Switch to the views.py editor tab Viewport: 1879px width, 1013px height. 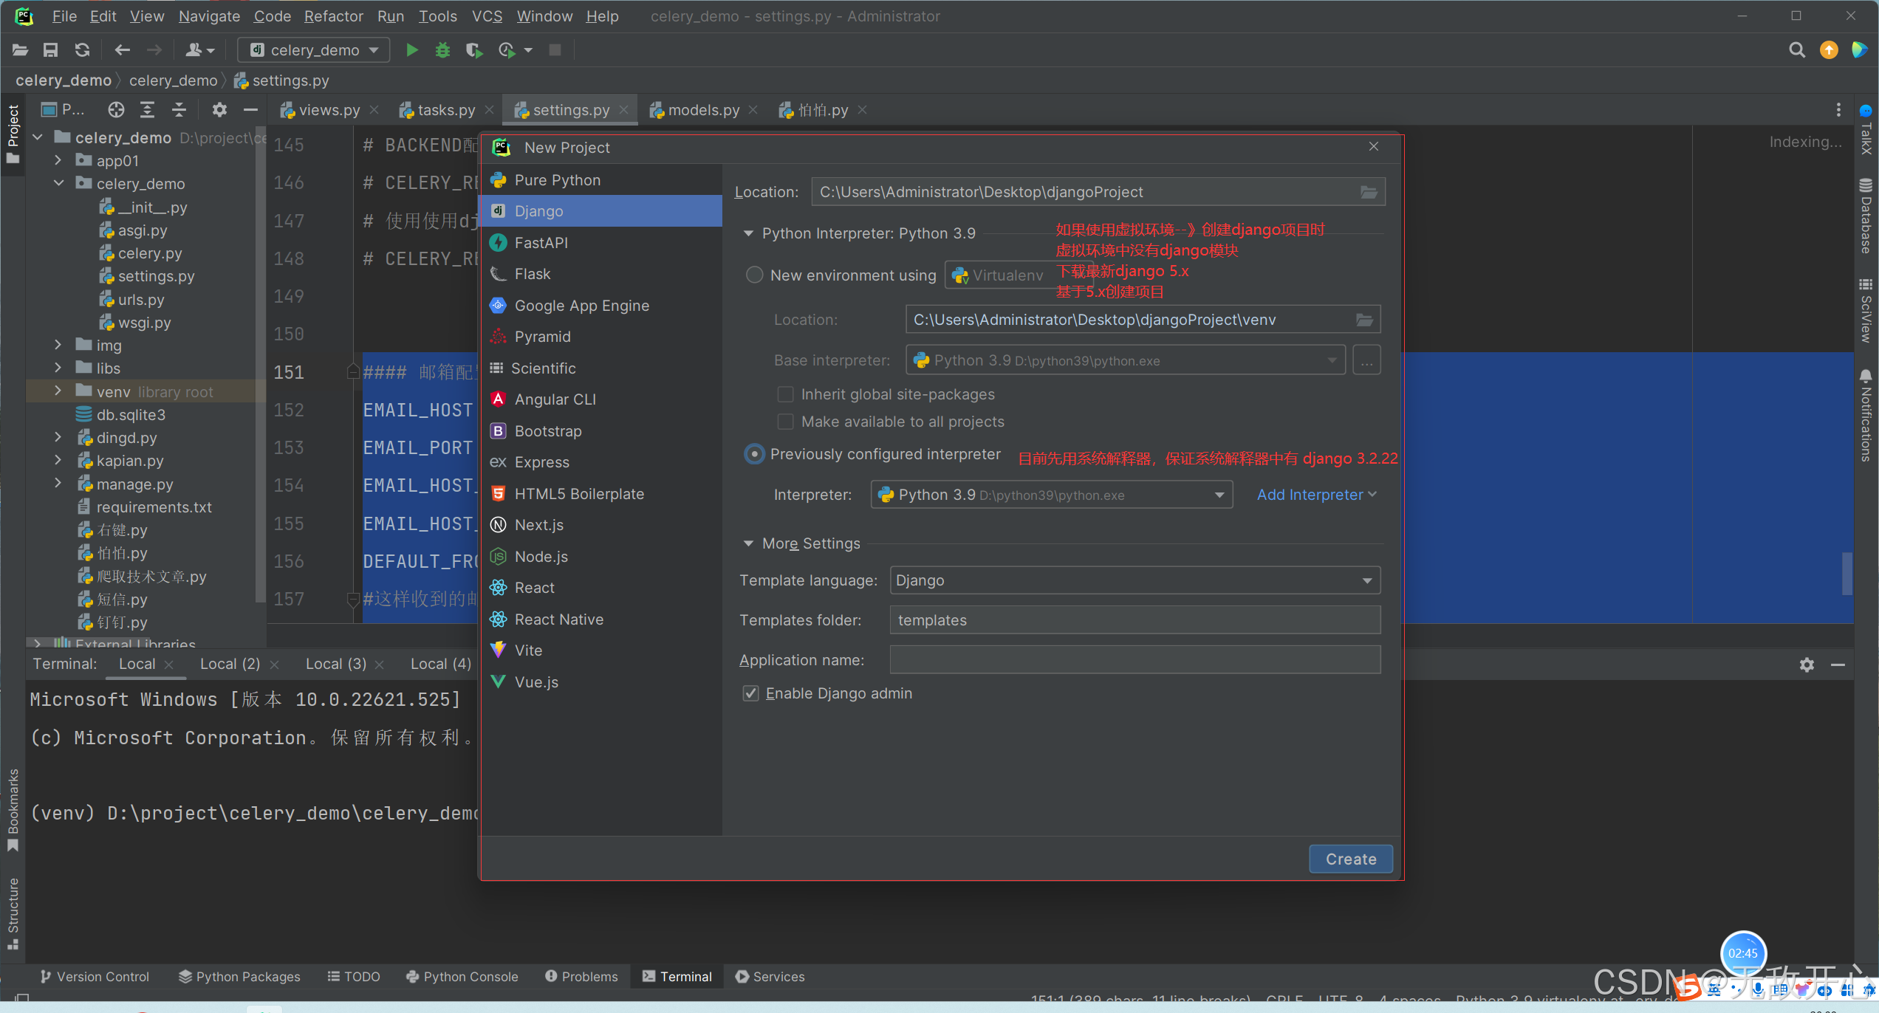tap(329, 110)
